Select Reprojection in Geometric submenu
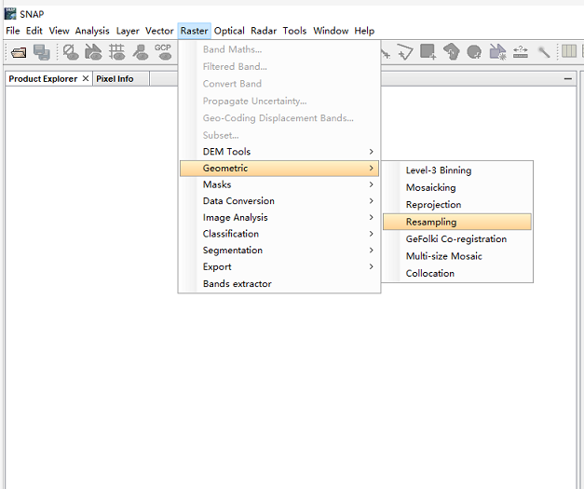Image resolution: width=584 pixels, height=489 pixels. [x=457, y=205]
